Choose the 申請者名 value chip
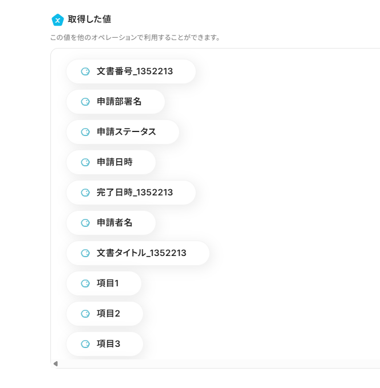 tap(114, 223)
